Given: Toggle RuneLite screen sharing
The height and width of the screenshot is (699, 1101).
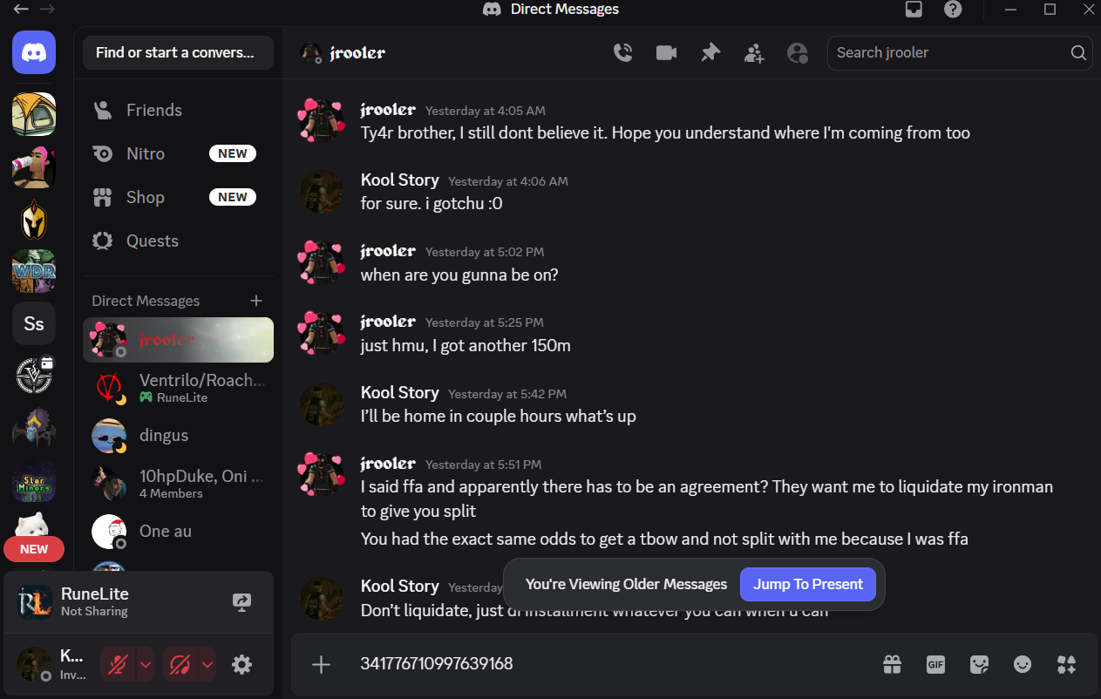Looking at the screenshot, I should [x=242, y=601].
